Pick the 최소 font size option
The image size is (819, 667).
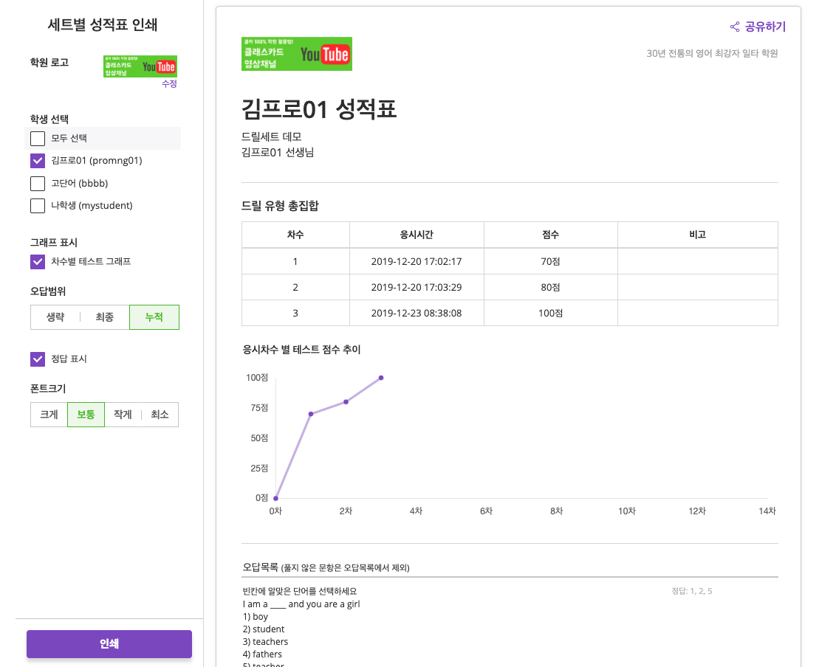[160, 415]
